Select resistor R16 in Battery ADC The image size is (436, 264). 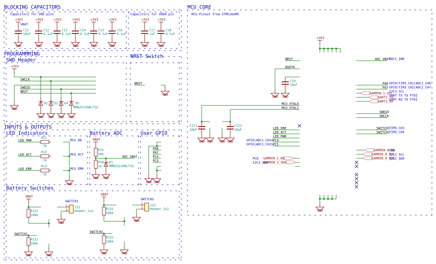tap(96, 164)
